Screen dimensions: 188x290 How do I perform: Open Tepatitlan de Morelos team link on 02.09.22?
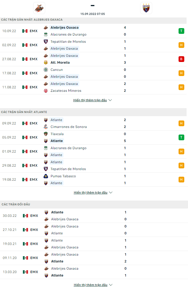(68, 42)
